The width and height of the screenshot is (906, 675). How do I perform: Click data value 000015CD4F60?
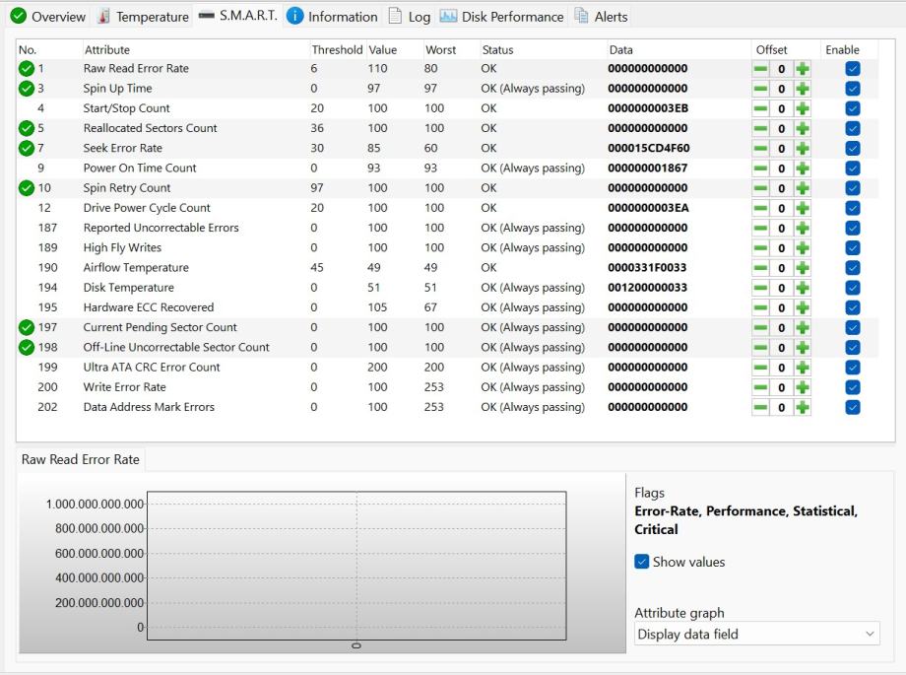click(648, 148)
